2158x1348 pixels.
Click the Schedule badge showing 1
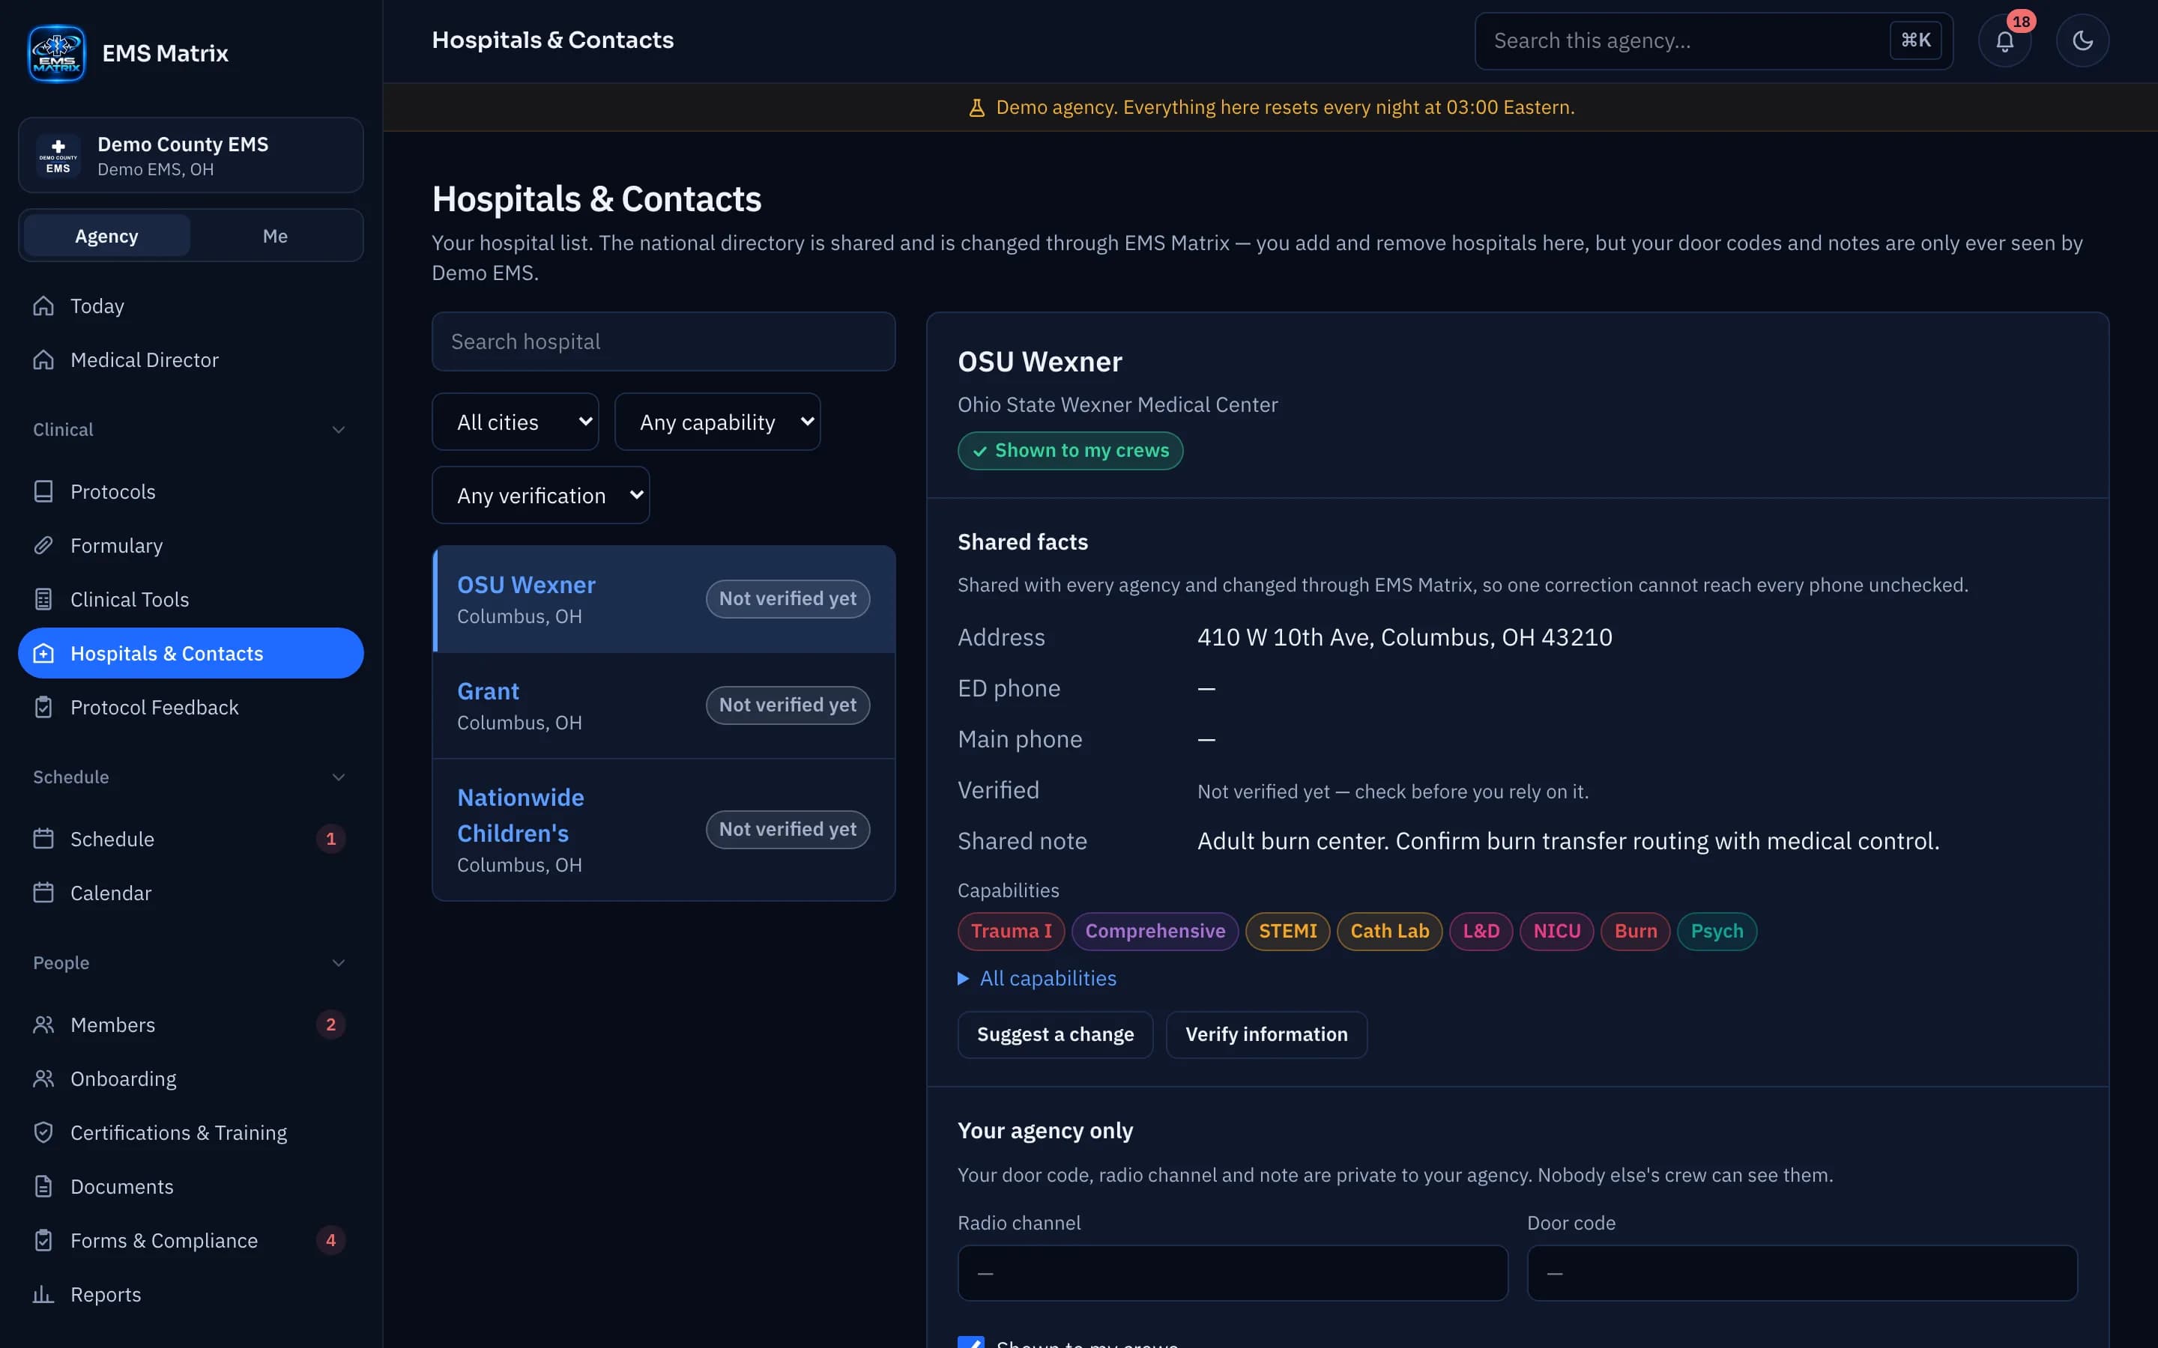pos(331,839)
